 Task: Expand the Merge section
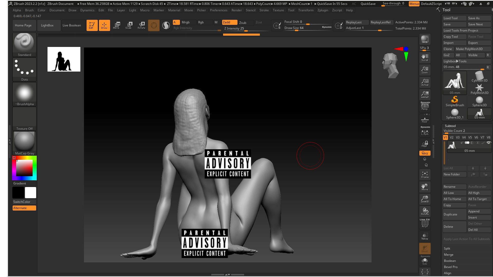coord(448,254)
